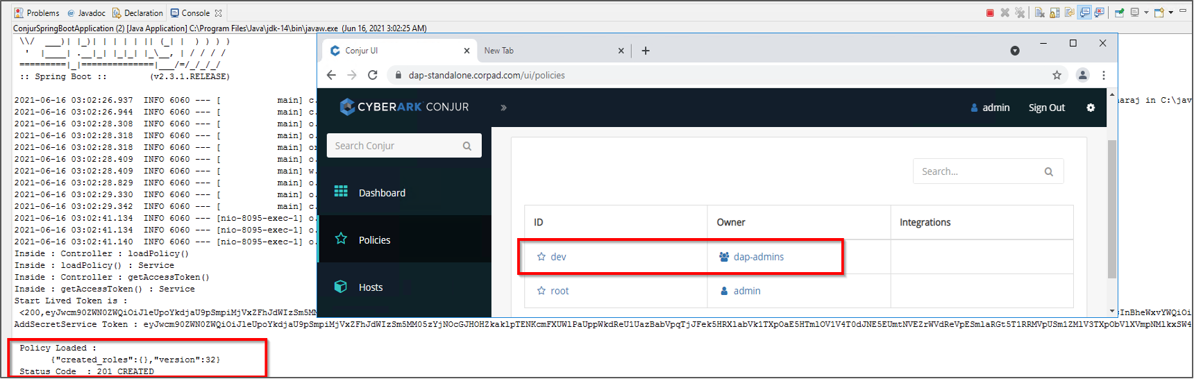Image resolution: width=1194 pixels, height=379 pixels.
Task: Expand the Open Console dropdown arrow
Action: pos(1171,12)
